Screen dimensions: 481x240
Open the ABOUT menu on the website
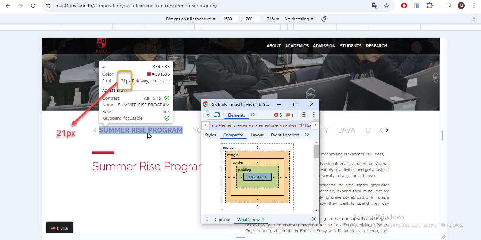point(274,46)
